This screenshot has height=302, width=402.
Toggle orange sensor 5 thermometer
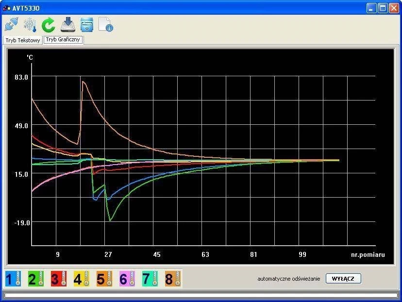(x=104, y=279)
